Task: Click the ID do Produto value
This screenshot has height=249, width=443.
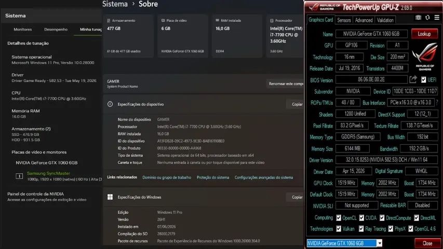Action: (179, 148)
